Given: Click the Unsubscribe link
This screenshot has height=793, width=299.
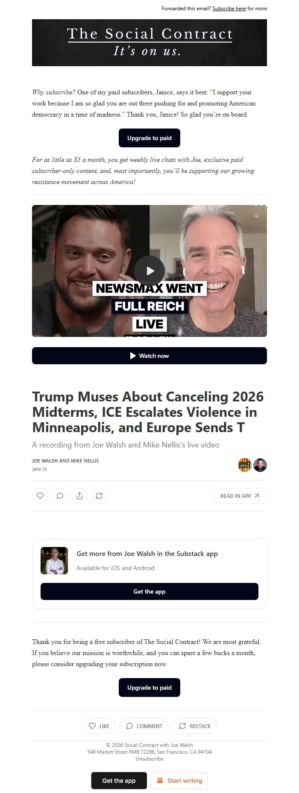Looking at the screenshot, I should 149,759.
